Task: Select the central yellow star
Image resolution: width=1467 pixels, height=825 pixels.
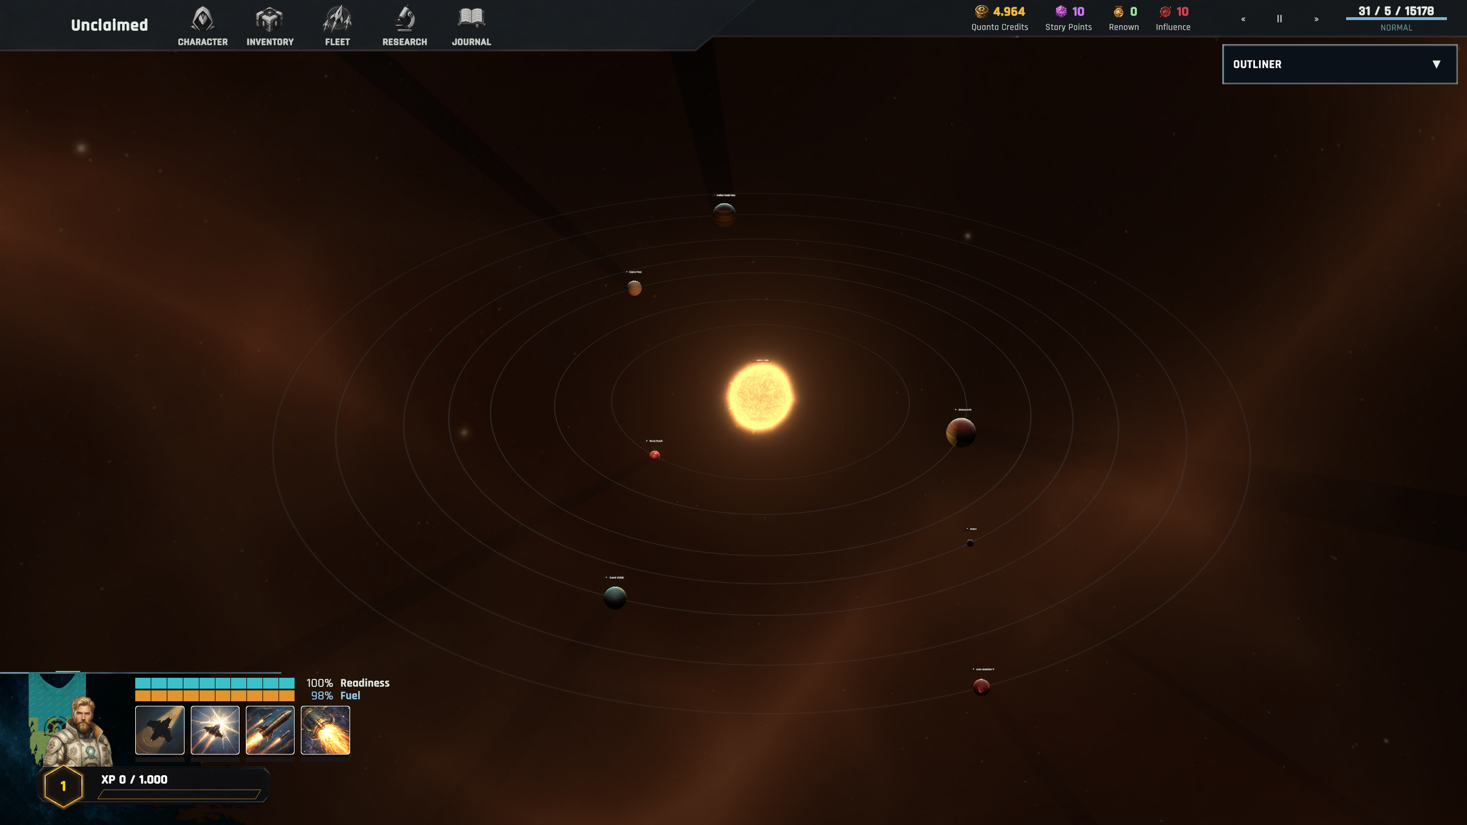Action: (x=760, y=396)
